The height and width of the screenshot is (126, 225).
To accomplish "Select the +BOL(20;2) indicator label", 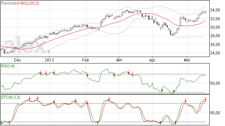I will [29, 3].
